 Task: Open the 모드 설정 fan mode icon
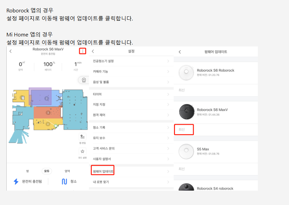coord(82,151)
